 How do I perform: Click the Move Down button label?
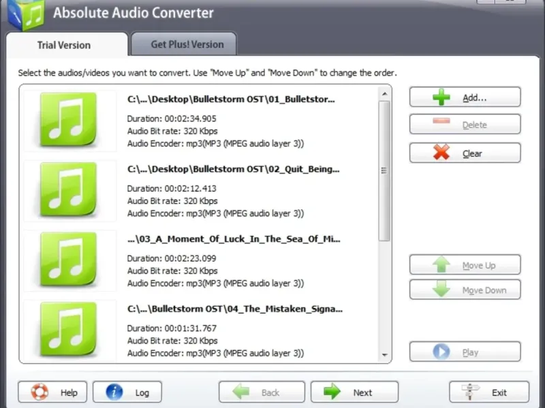point(484,290)
